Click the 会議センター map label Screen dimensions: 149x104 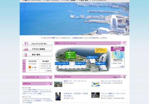(101, 63)
